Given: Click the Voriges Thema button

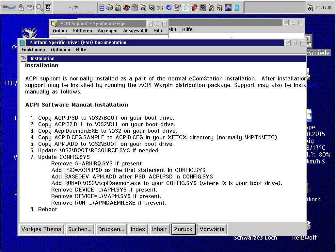Looking at the screenshot, I should coord(41,229).
